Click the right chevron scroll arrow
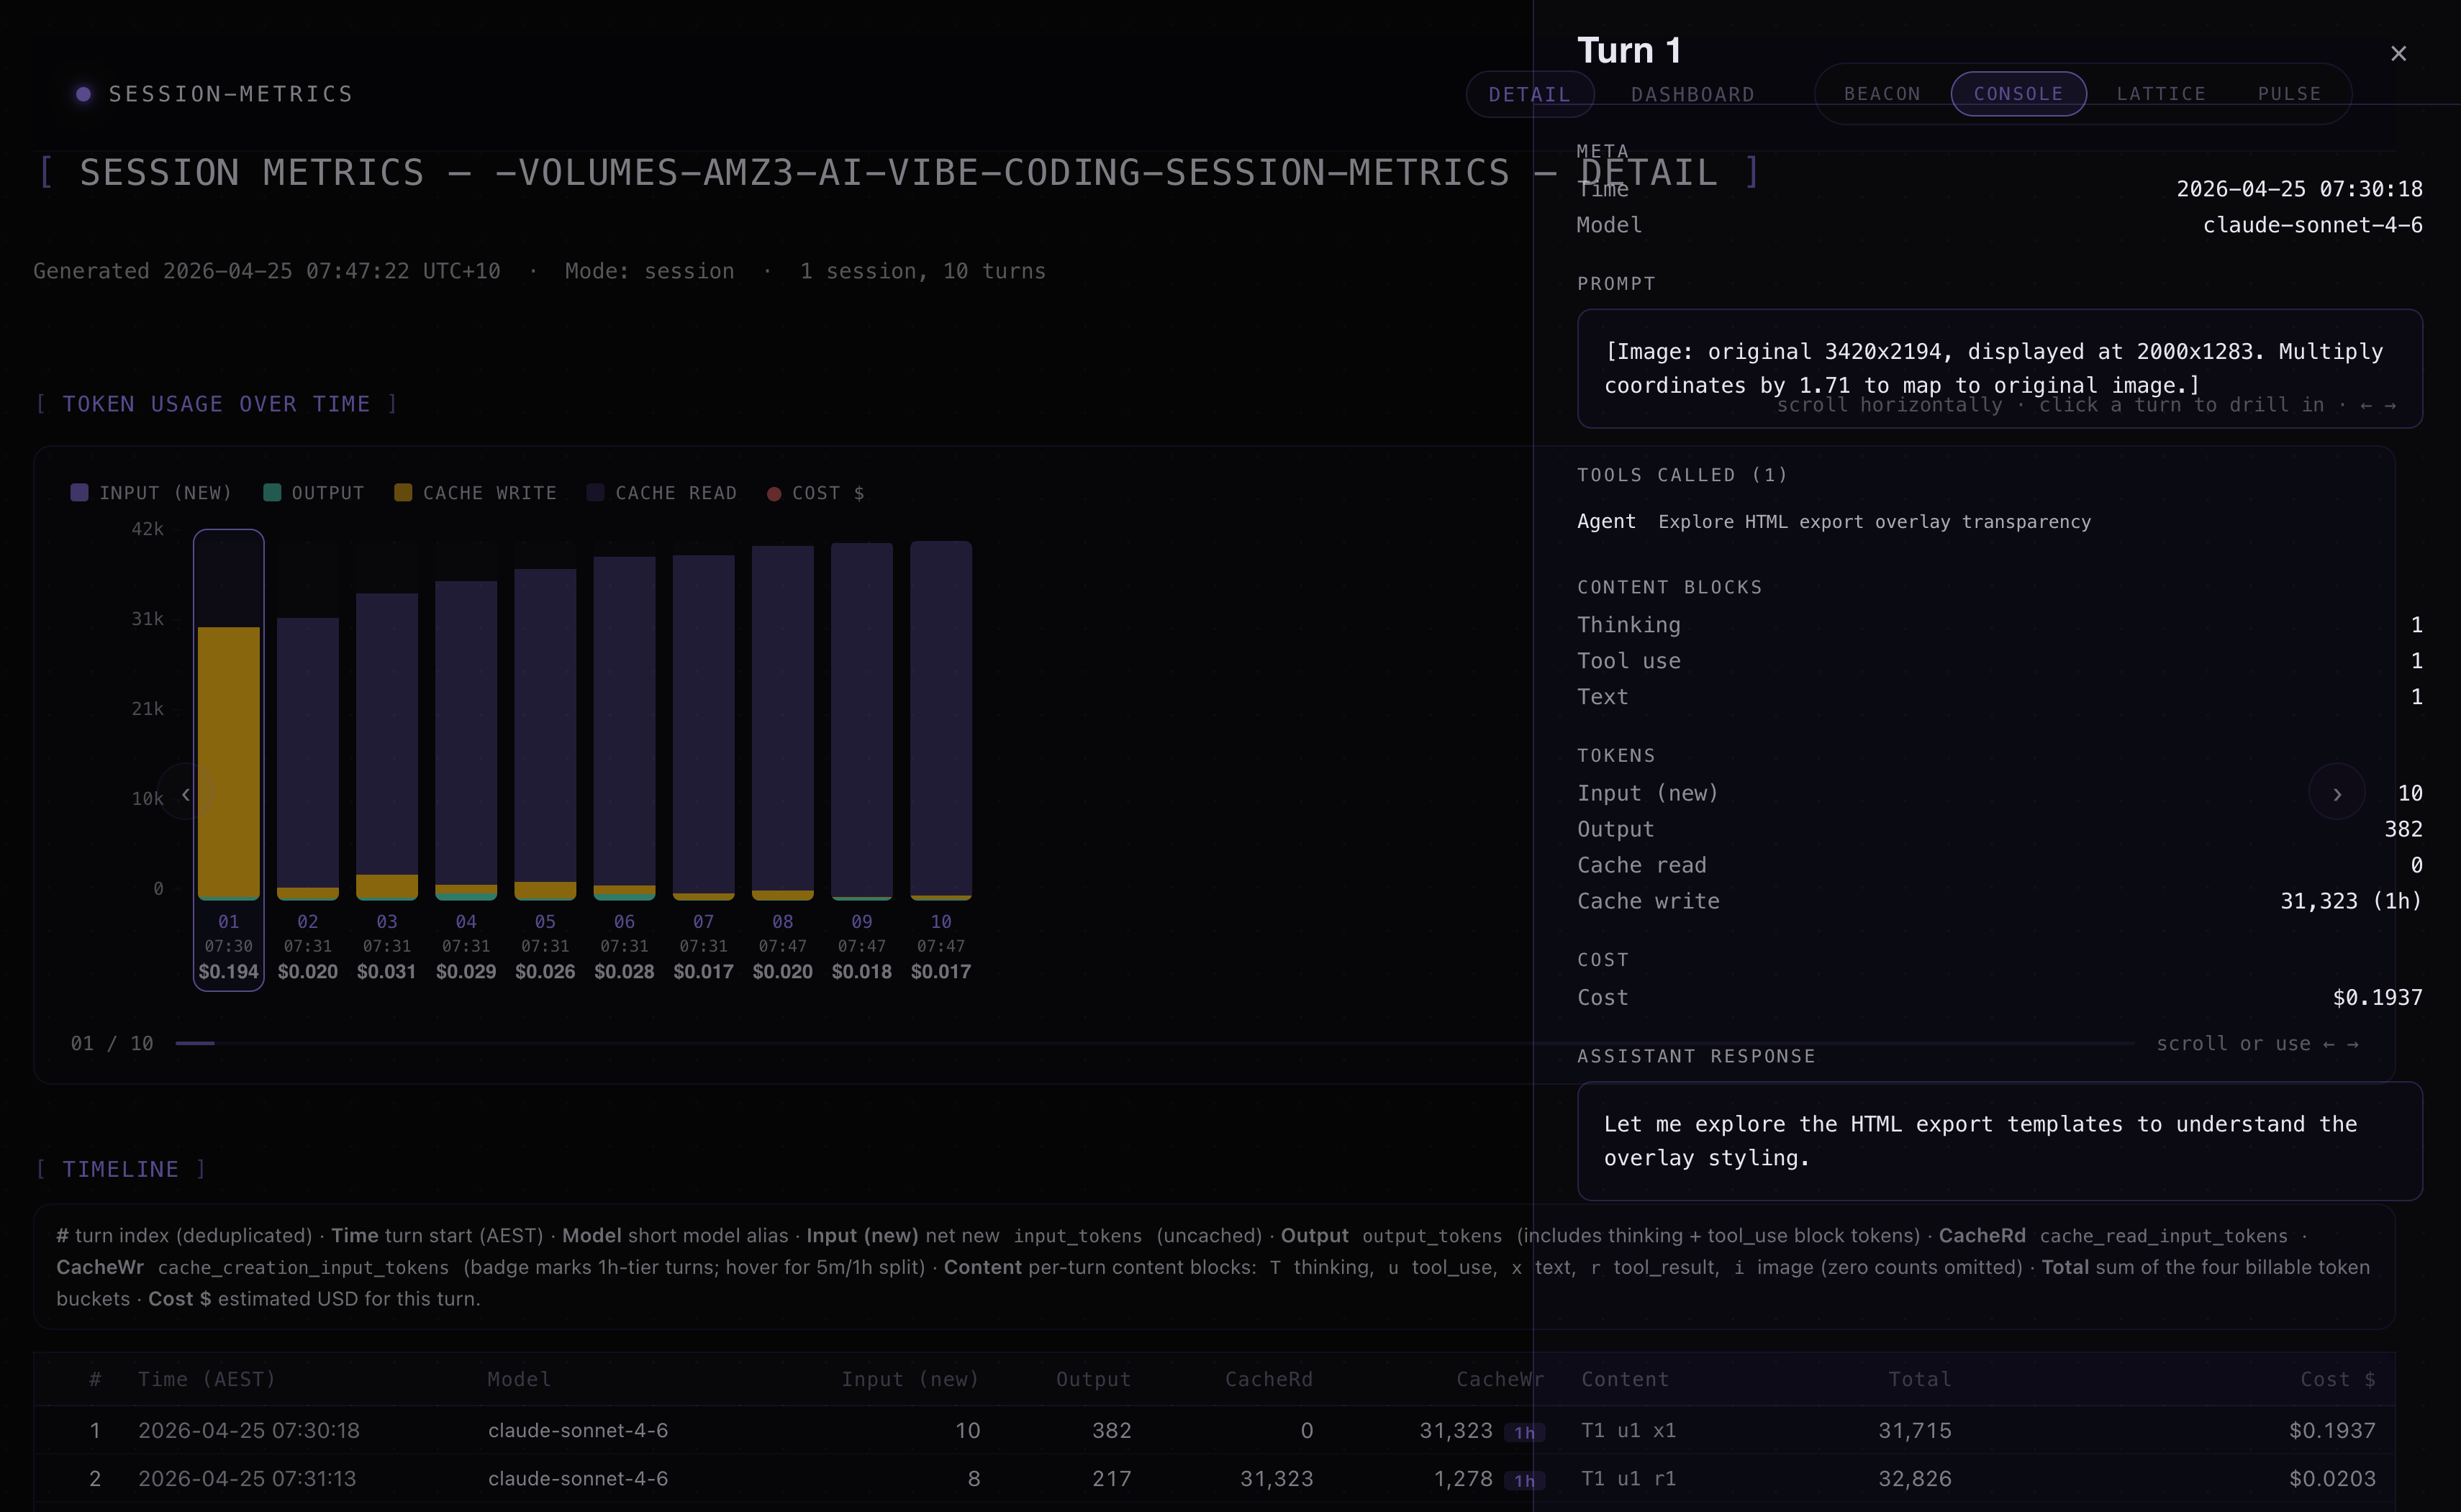 pos(2336,793)
